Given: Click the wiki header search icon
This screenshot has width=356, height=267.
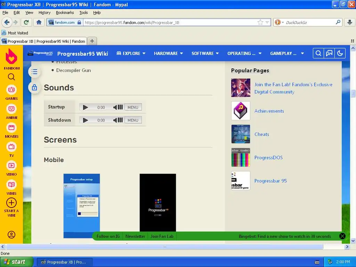Looking at the screenshot, I should 318,53.
